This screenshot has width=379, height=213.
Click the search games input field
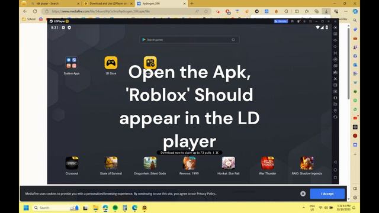(x=189, y=40)
